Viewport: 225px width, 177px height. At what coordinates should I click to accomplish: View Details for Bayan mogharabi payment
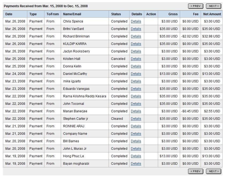point(136,164)
